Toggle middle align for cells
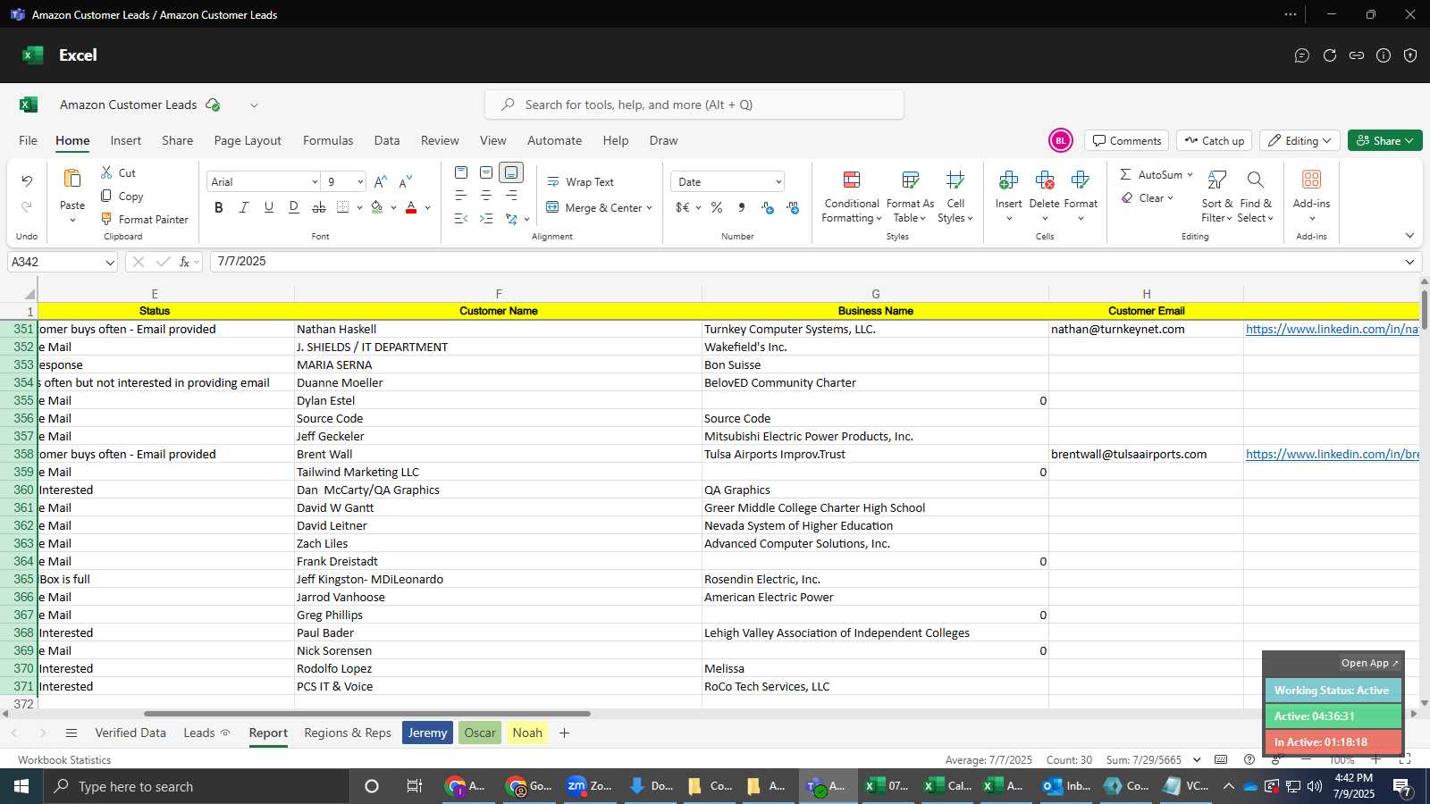Viewport: 1430px width, 804px height. point(486,172)
